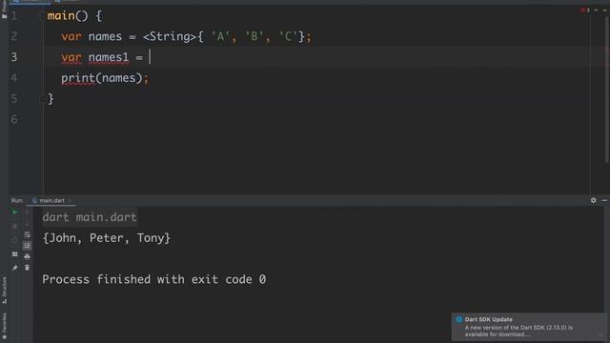
Task: Click the string literal 'C' on line 2
Action: click(x=288, y=36)
